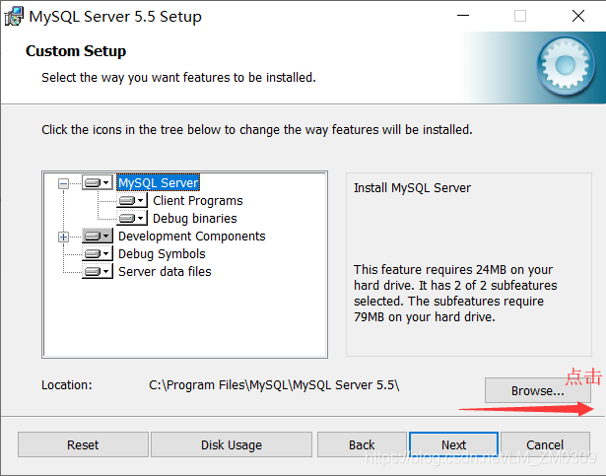
Task: Select the Client Programs tree item
Action: [197, 201]
